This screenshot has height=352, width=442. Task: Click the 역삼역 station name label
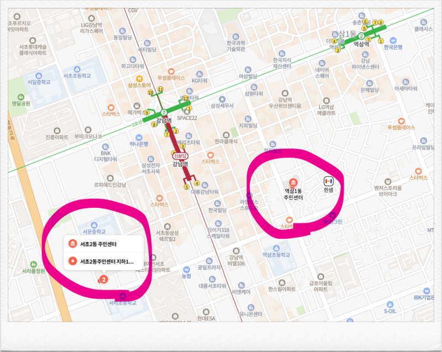(361, 44)
